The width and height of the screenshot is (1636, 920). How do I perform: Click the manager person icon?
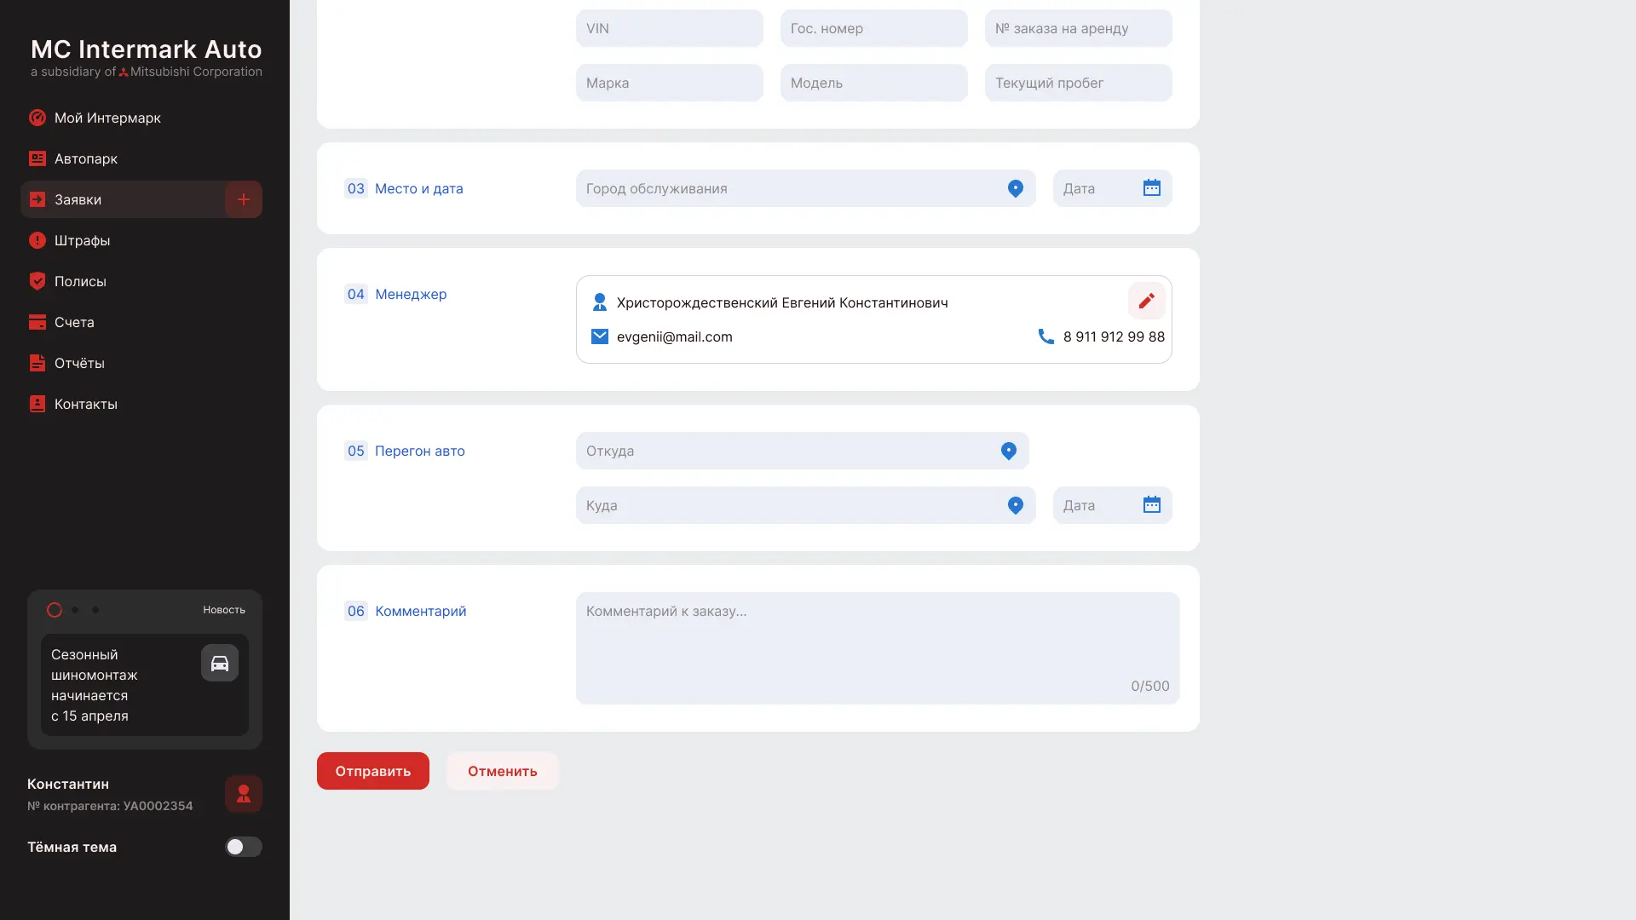click(x=600, y=302)
